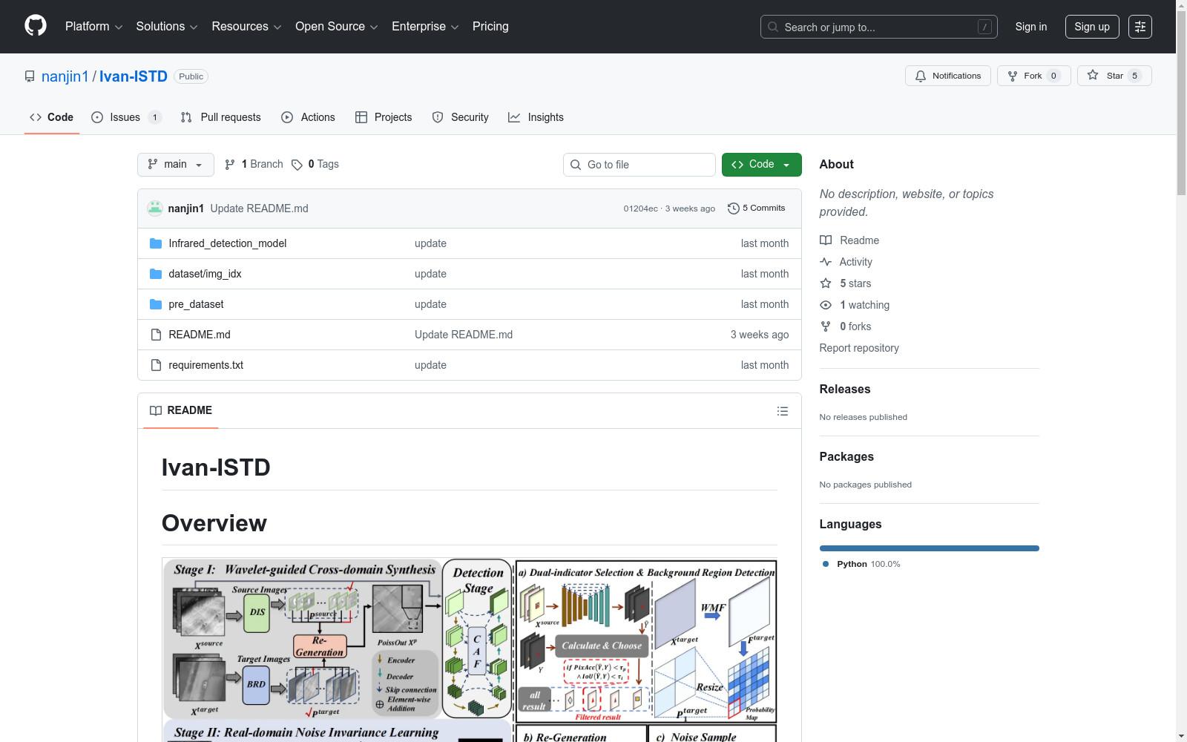Open the overview architecture diagram image
Viewport: 1187px width, 742px height.
(x=470, y=650)
